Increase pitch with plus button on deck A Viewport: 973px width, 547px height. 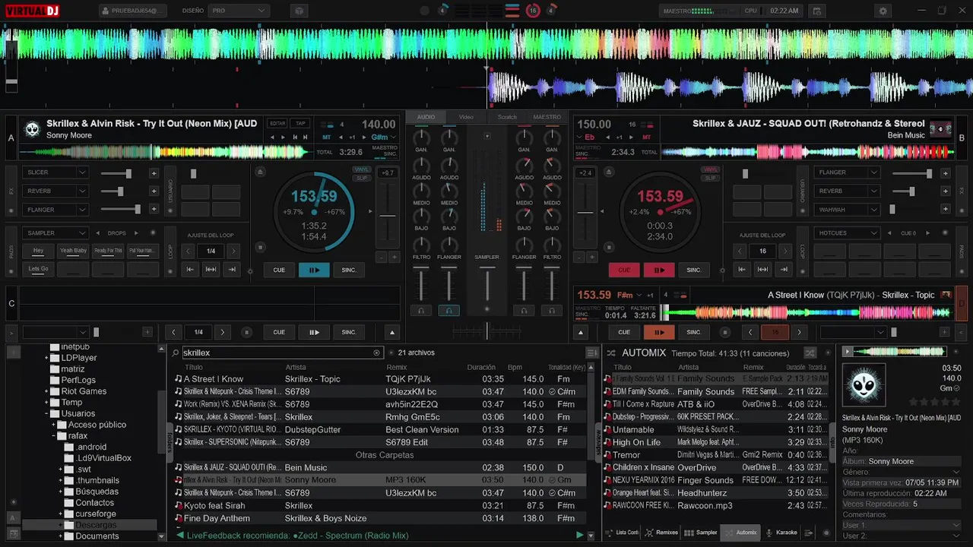pyautogui.click(x=395, y=258)
